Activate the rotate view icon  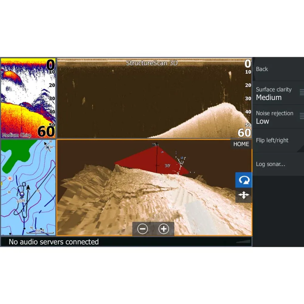(244, 180)
